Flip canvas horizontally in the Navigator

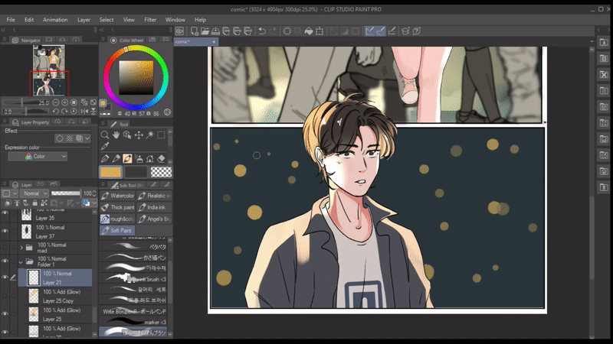pos(84,111)
